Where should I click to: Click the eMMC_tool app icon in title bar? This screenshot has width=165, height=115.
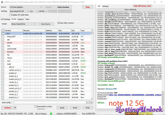pyautogui.click(x=2, y=2)
